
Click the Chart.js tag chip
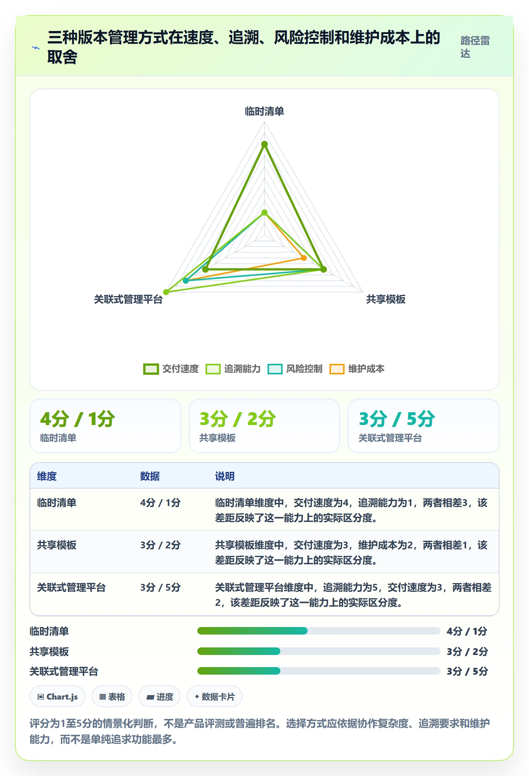pos(57,697)
